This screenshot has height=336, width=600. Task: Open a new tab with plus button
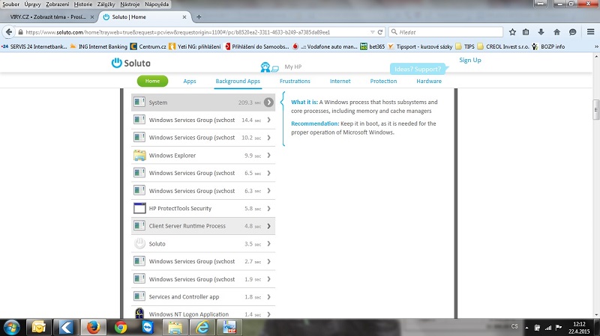pyautogui.click(x=199, y=16)
